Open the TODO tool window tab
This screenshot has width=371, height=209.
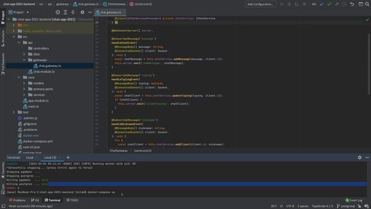pos(72,200)
